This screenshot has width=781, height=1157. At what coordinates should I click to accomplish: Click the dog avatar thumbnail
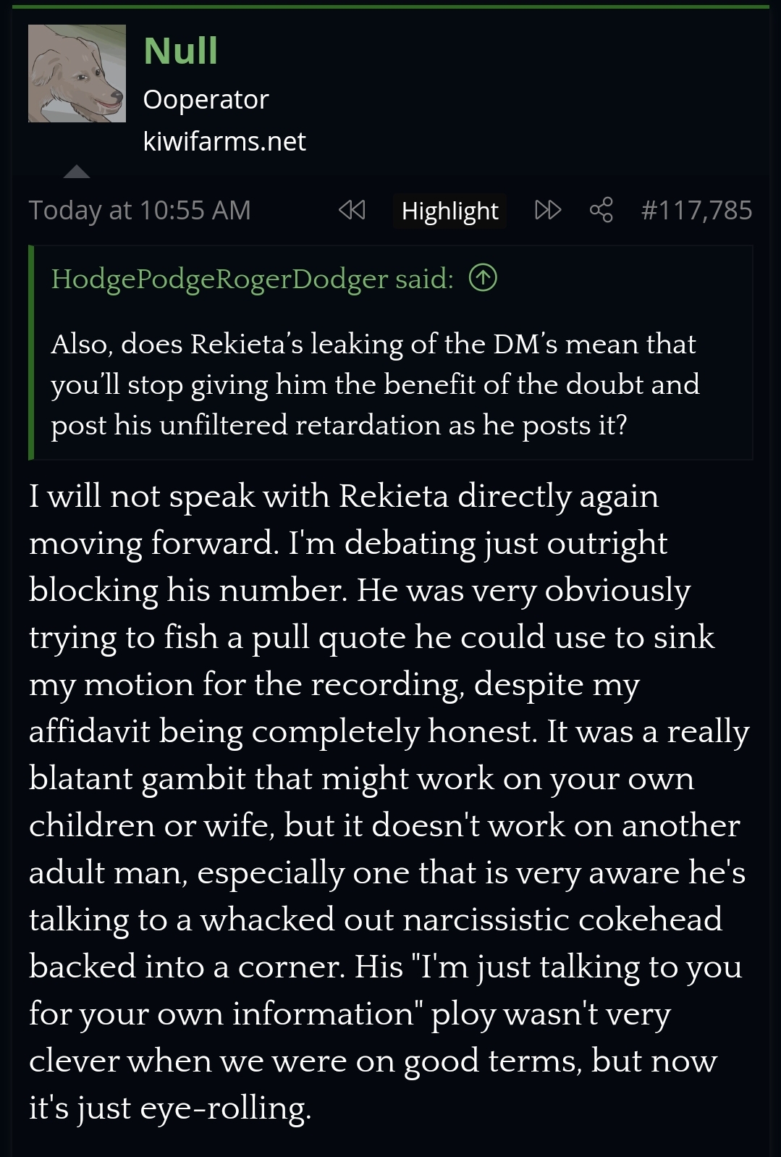point(77,74)
